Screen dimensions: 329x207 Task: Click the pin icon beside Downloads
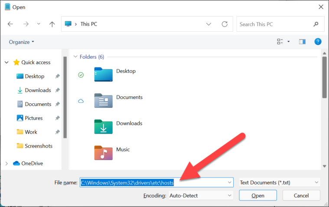(57, 90)
